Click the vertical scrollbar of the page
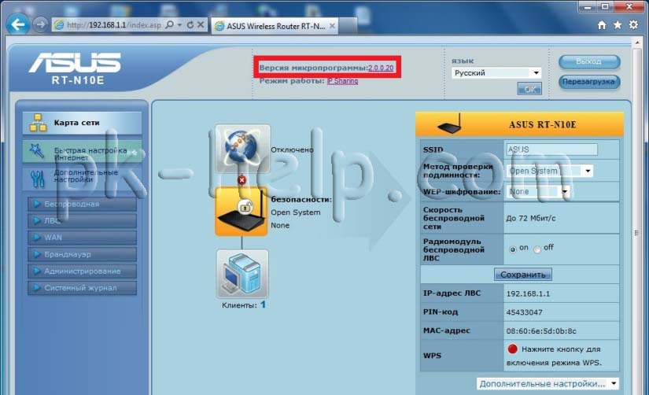 [637, 233]
